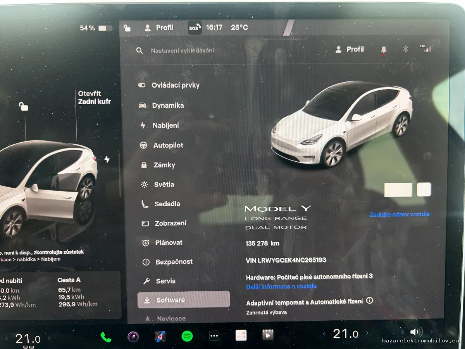Viewport: 465px width, 349px height.
Task: Tap the 25°C outside temperature
Action: 239,28
